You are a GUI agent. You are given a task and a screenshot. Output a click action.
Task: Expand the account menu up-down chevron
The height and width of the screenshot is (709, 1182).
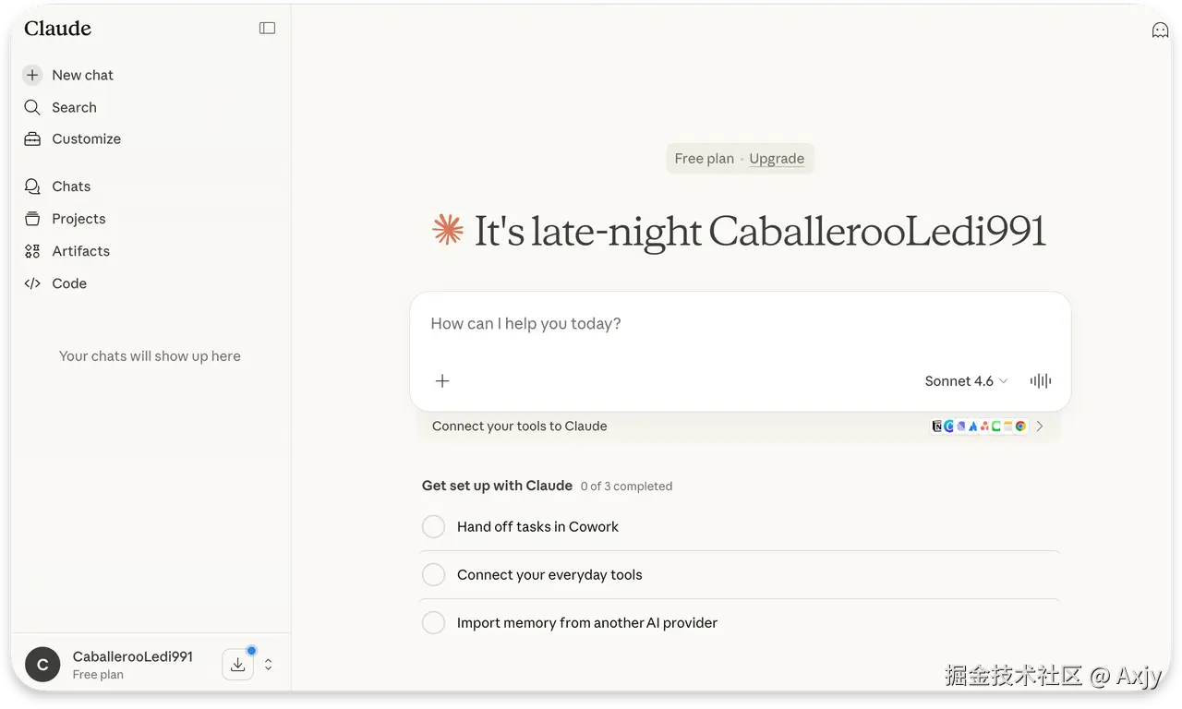268,665
